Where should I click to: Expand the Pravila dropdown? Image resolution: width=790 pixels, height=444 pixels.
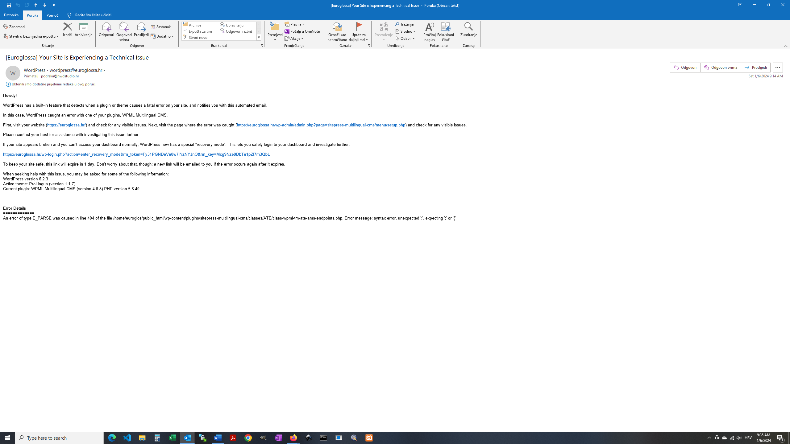(x=294, y=24)
